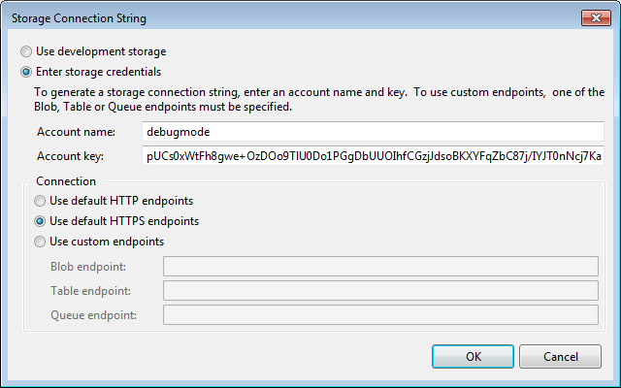Click the Connection group heading
The width and height of the screenshot is (621, 388).
coord(66,181)
